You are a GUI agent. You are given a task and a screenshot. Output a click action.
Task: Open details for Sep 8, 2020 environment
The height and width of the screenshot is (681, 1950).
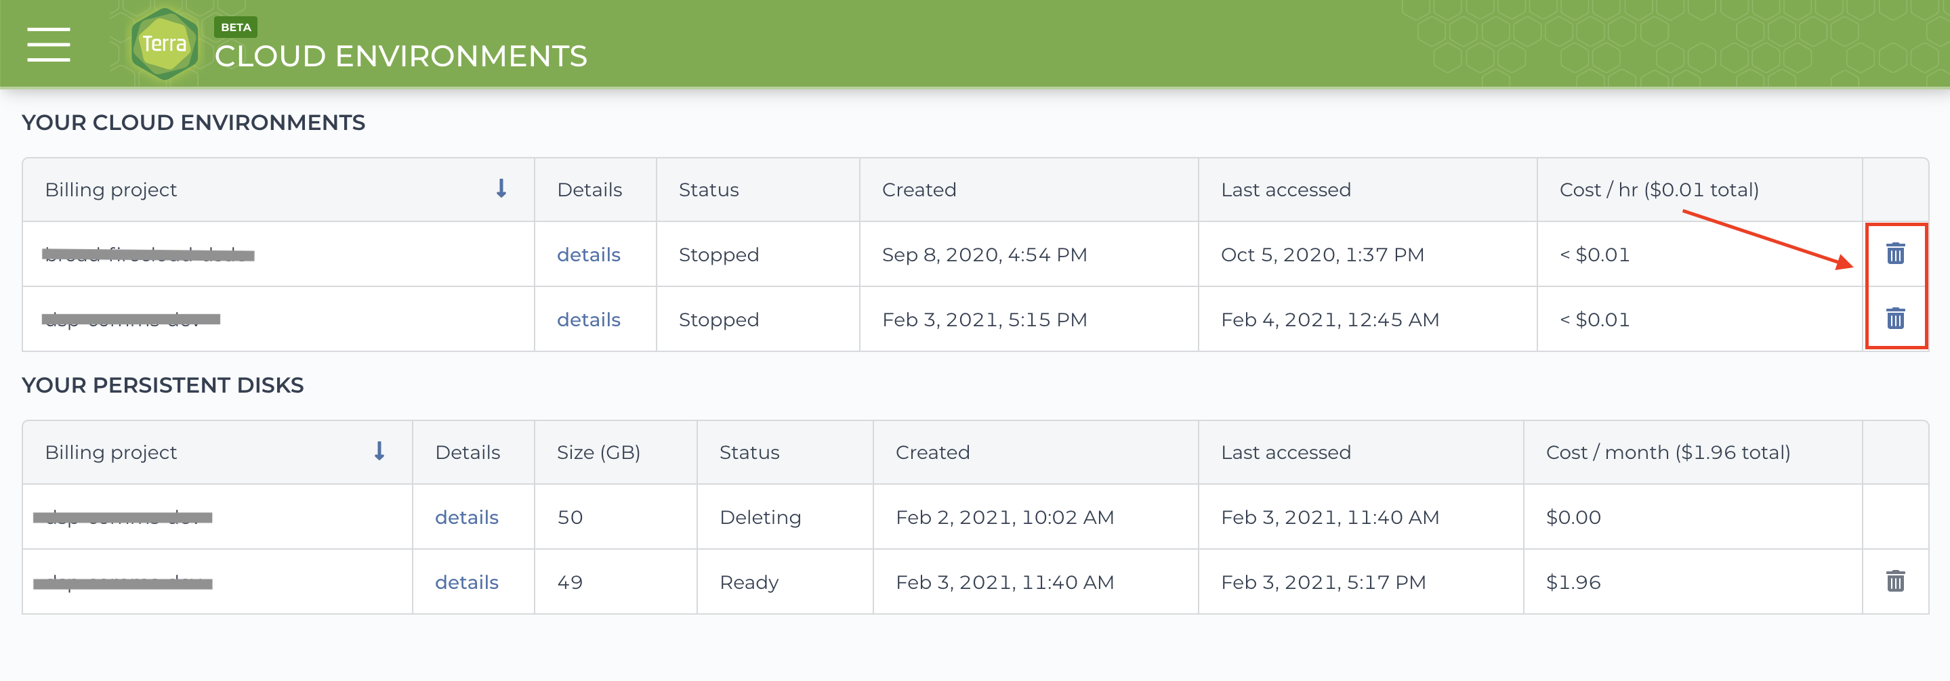click(x=588, y=255)
